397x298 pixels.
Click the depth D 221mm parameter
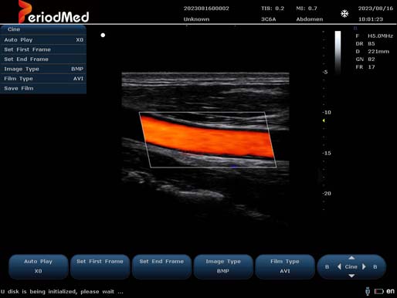(372, 52)
